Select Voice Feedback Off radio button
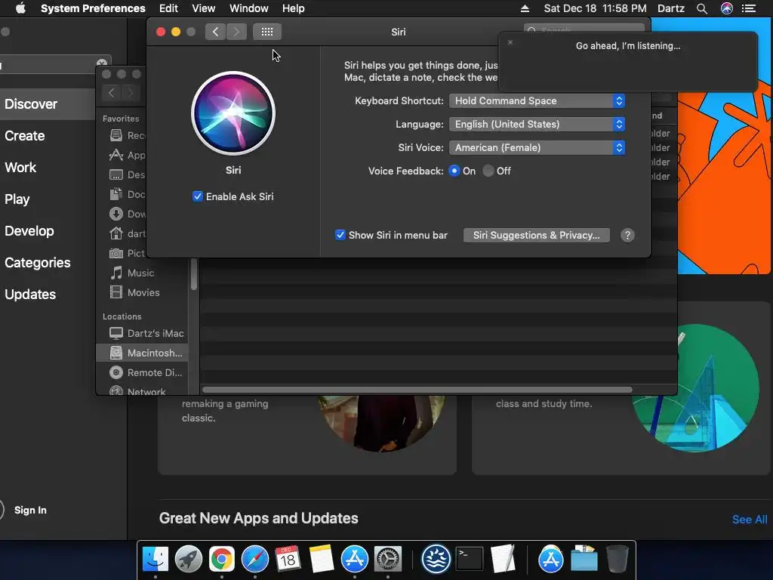This screenshot has height=580, width=773. 488,171
